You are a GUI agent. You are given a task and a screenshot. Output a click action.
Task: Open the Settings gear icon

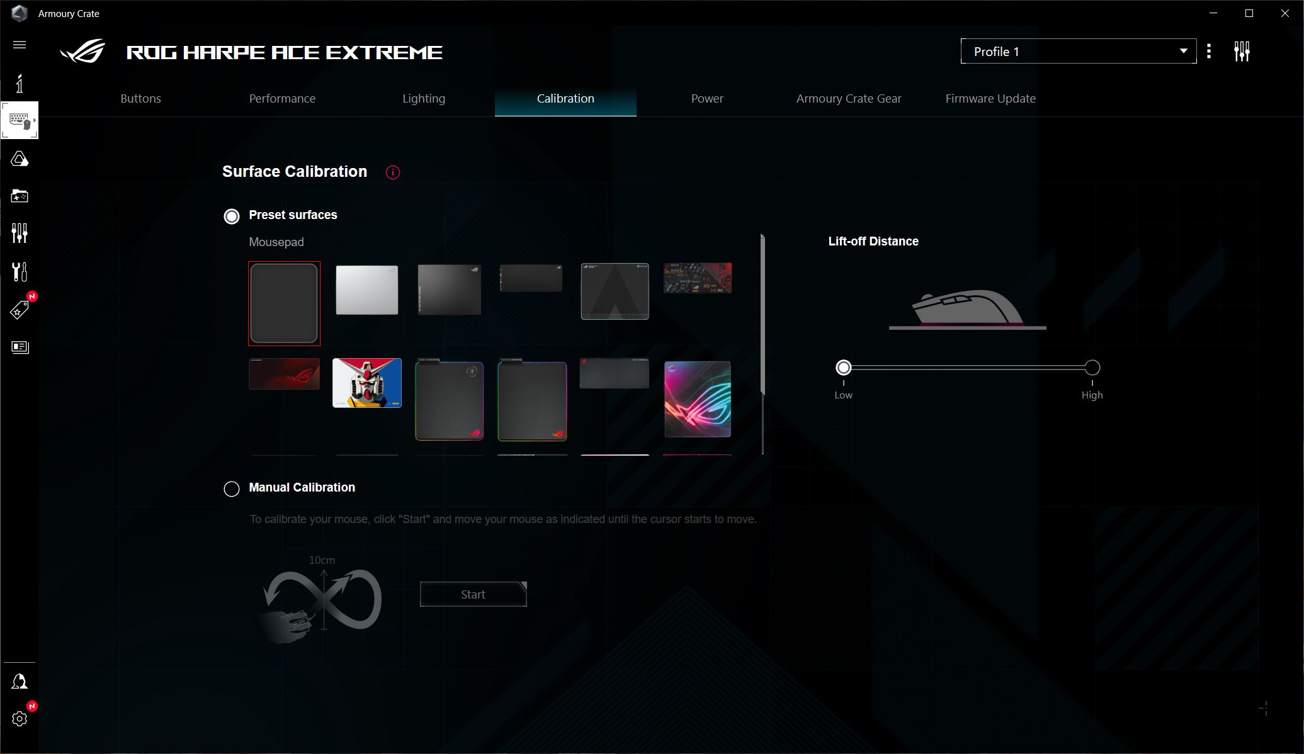point(20,719)
